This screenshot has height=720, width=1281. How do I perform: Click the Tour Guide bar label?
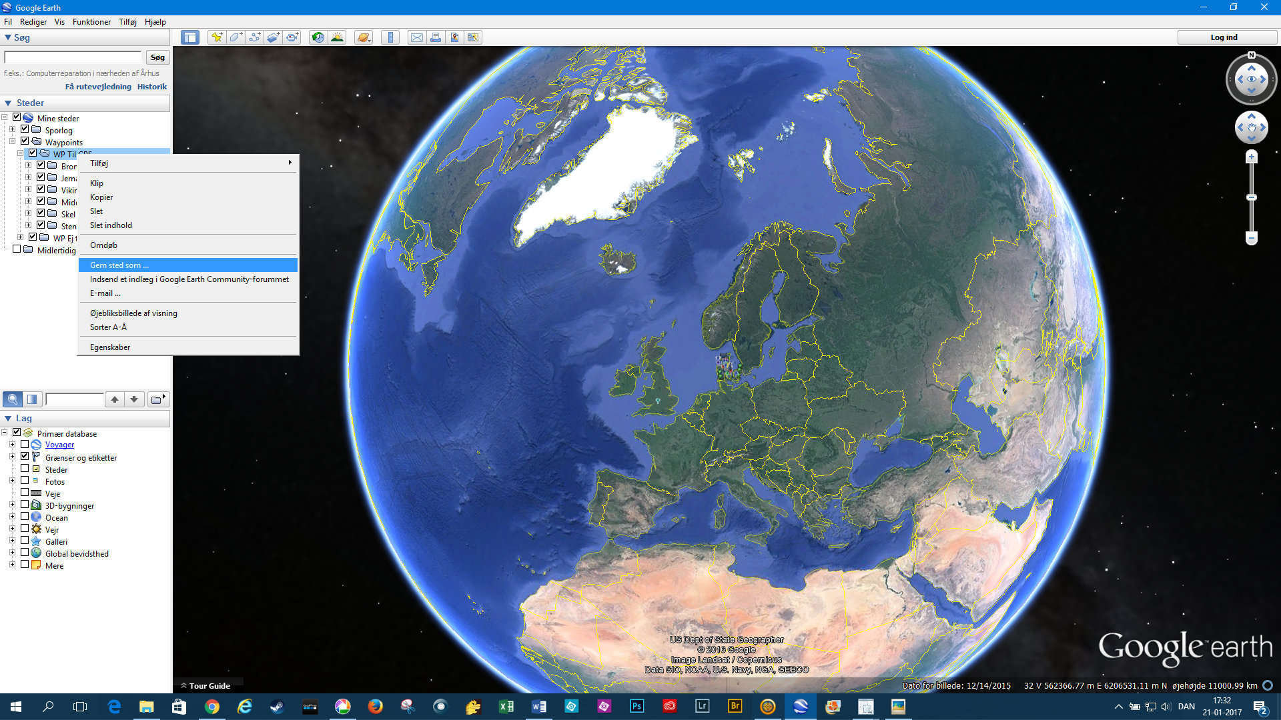coord(209,685)
